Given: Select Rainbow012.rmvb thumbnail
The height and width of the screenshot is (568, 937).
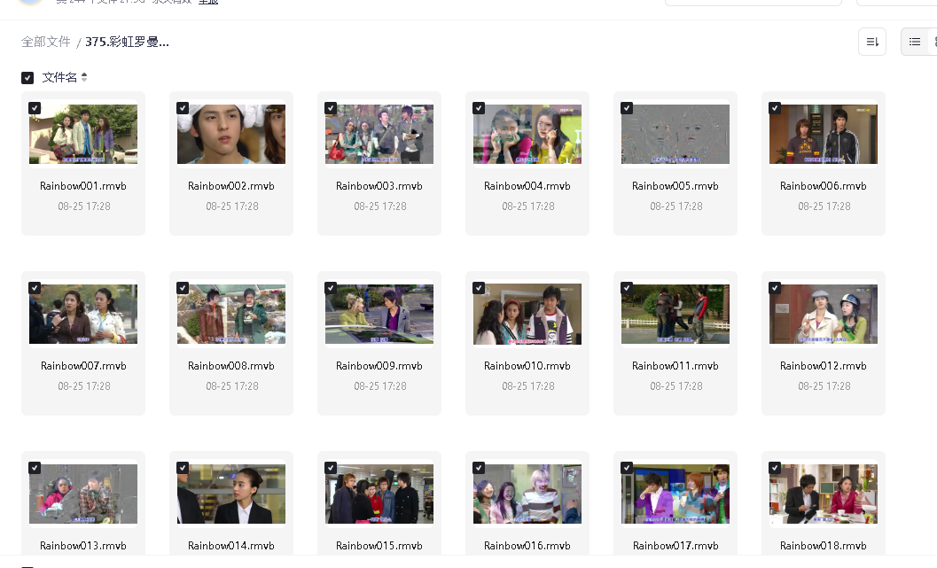Looking at the screenshot, I should click(824, 314).
